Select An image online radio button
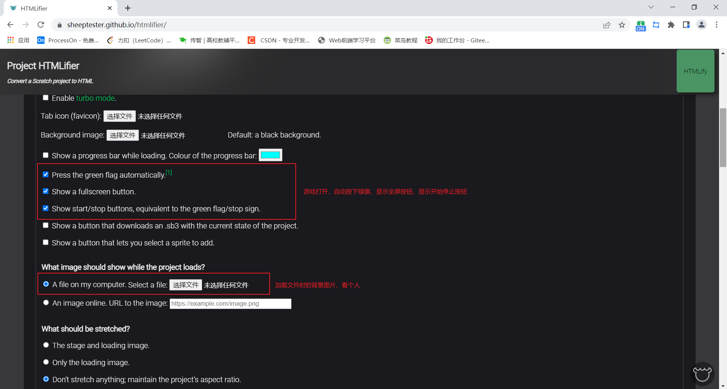Viewport: 727px width, 389px height. click(x=46, y=302)
